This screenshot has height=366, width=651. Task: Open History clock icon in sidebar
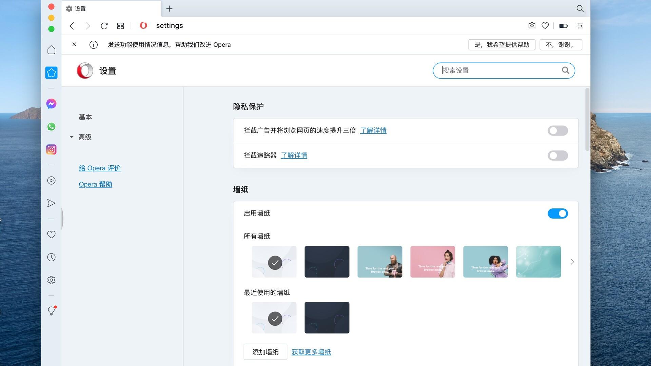51,258
